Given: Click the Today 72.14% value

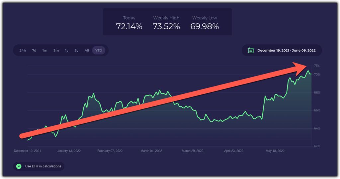Looking at the screenshot, I should [x=129, y=27].
